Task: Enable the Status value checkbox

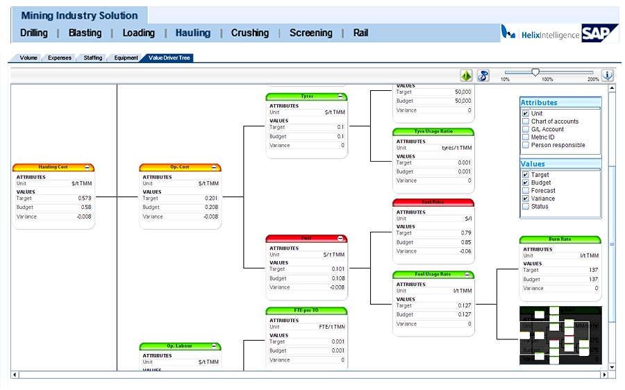Action: (x=526, y=207)
